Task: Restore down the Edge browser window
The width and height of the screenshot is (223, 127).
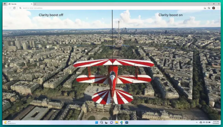Action: tap(214, 4)
